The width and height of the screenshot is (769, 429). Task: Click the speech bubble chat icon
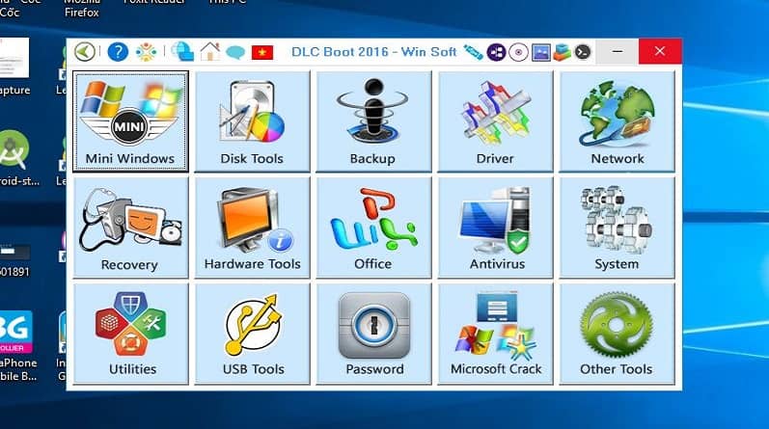[x=235, y=52]
